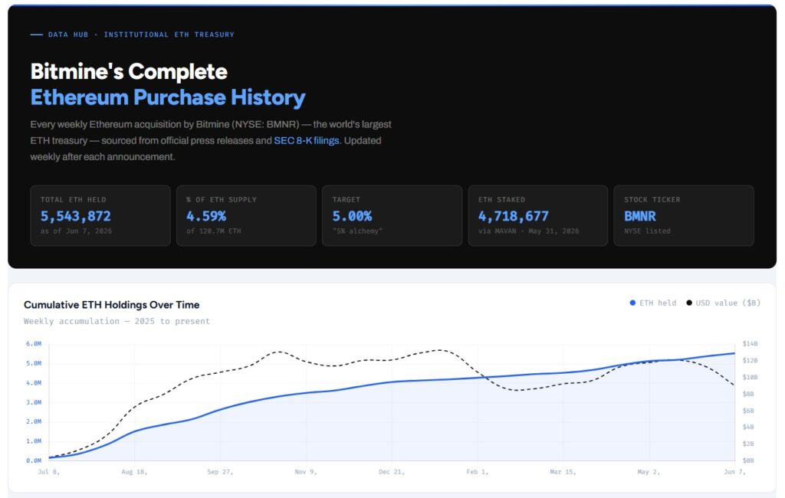Screen dimensions: 785x498
Task: Click the 'Aug 18,' x-axis label
Action: click(134, 472)
